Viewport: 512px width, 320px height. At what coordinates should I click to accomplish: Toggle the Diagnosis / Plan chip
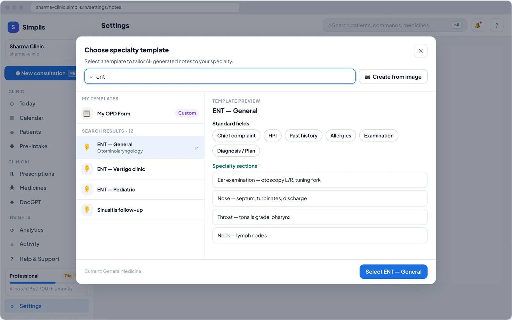236,151
